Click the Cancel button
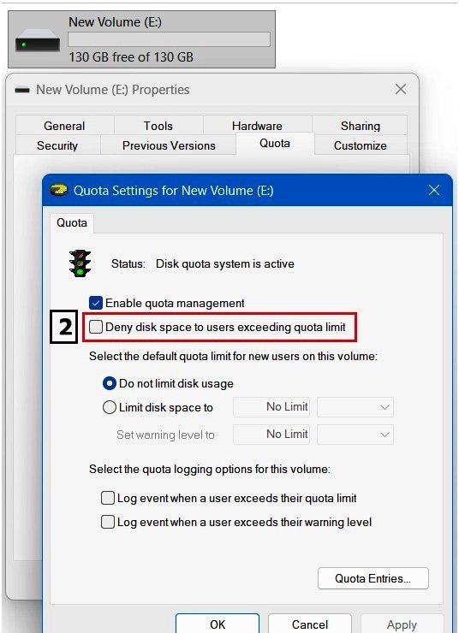Screen dimensions: 459x633 pyautogui.click(x=310, y=624)
